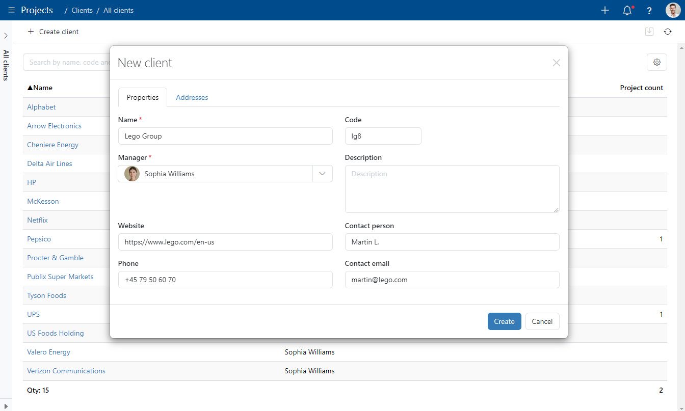685x411 pixels.
Task: Edit the Contact email field
Action: pos(452,280)
